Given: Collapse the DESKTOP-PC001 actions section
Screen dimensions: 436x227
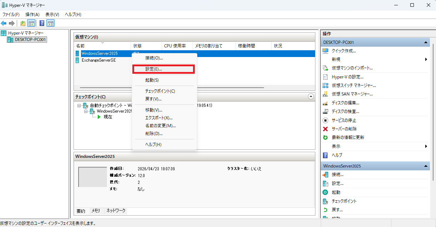Looking at the screenshot, I should [426, 42].
